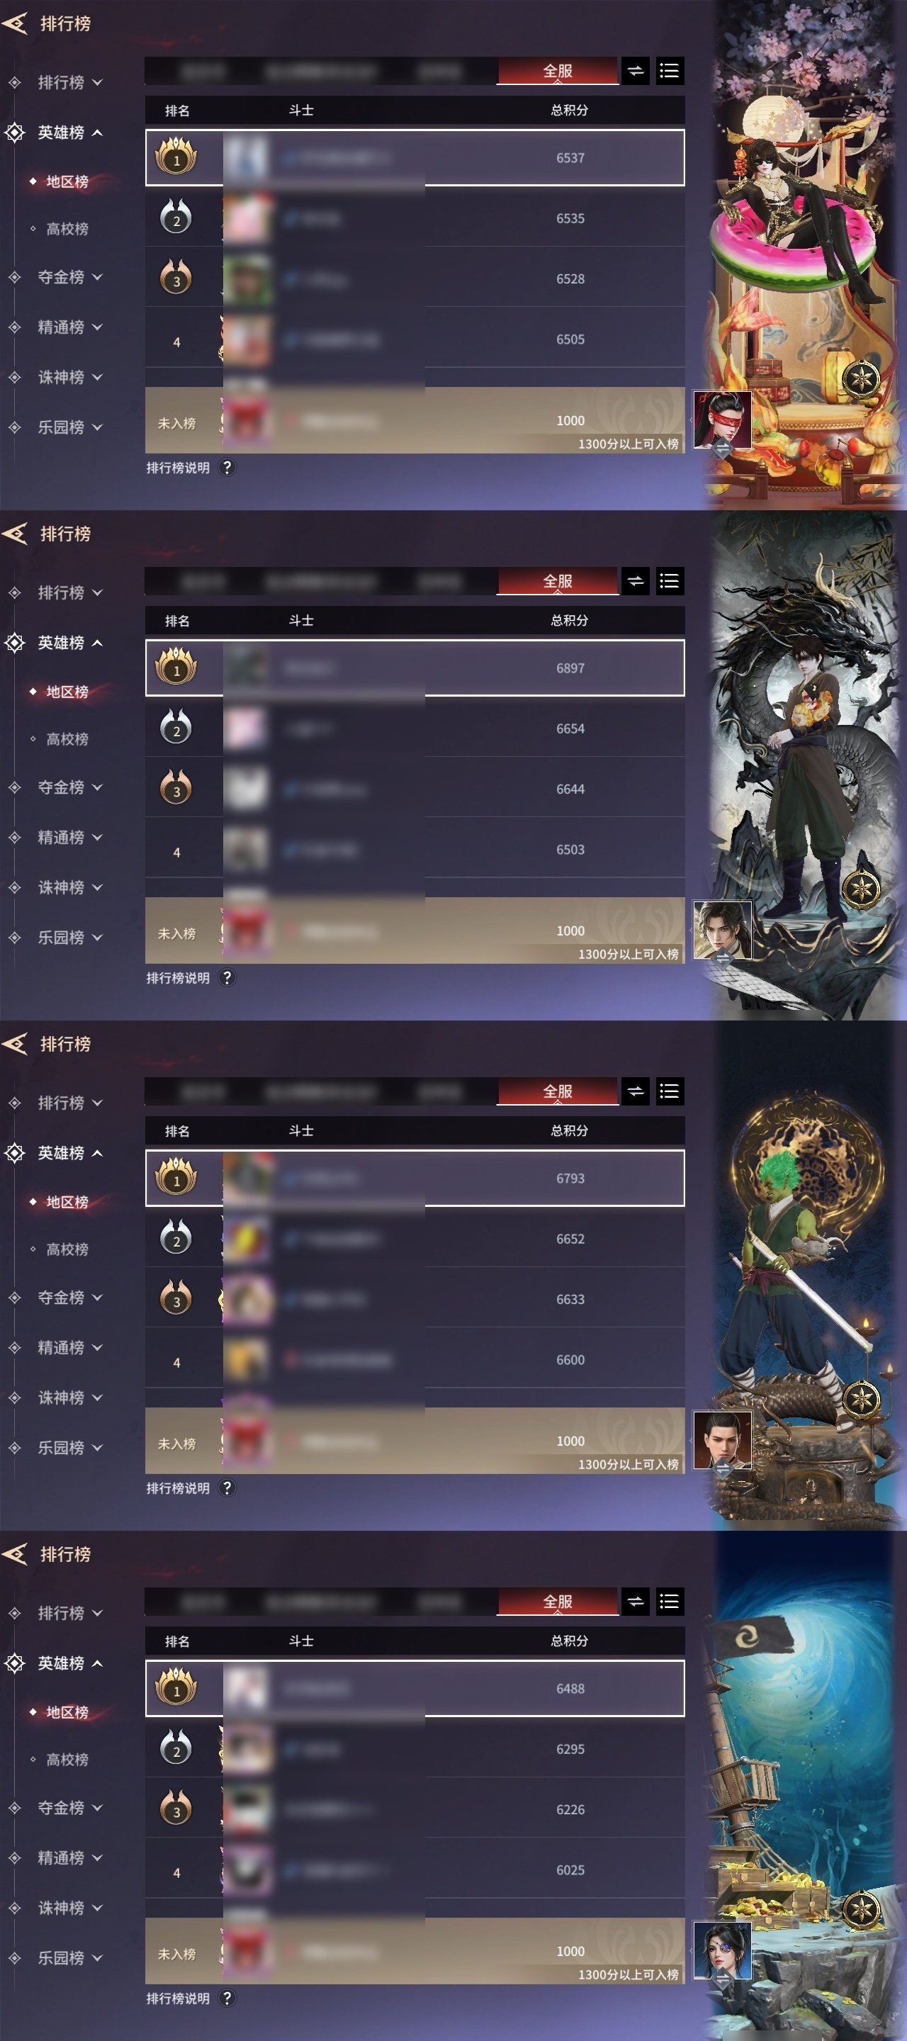Select 全服 tab above the 6488 leaderboard

(558, 1602)
